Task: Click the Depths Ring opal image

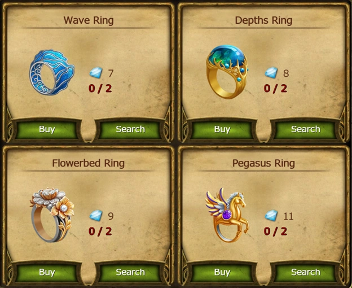Action: pyautogui.click(x=227, y=72)
